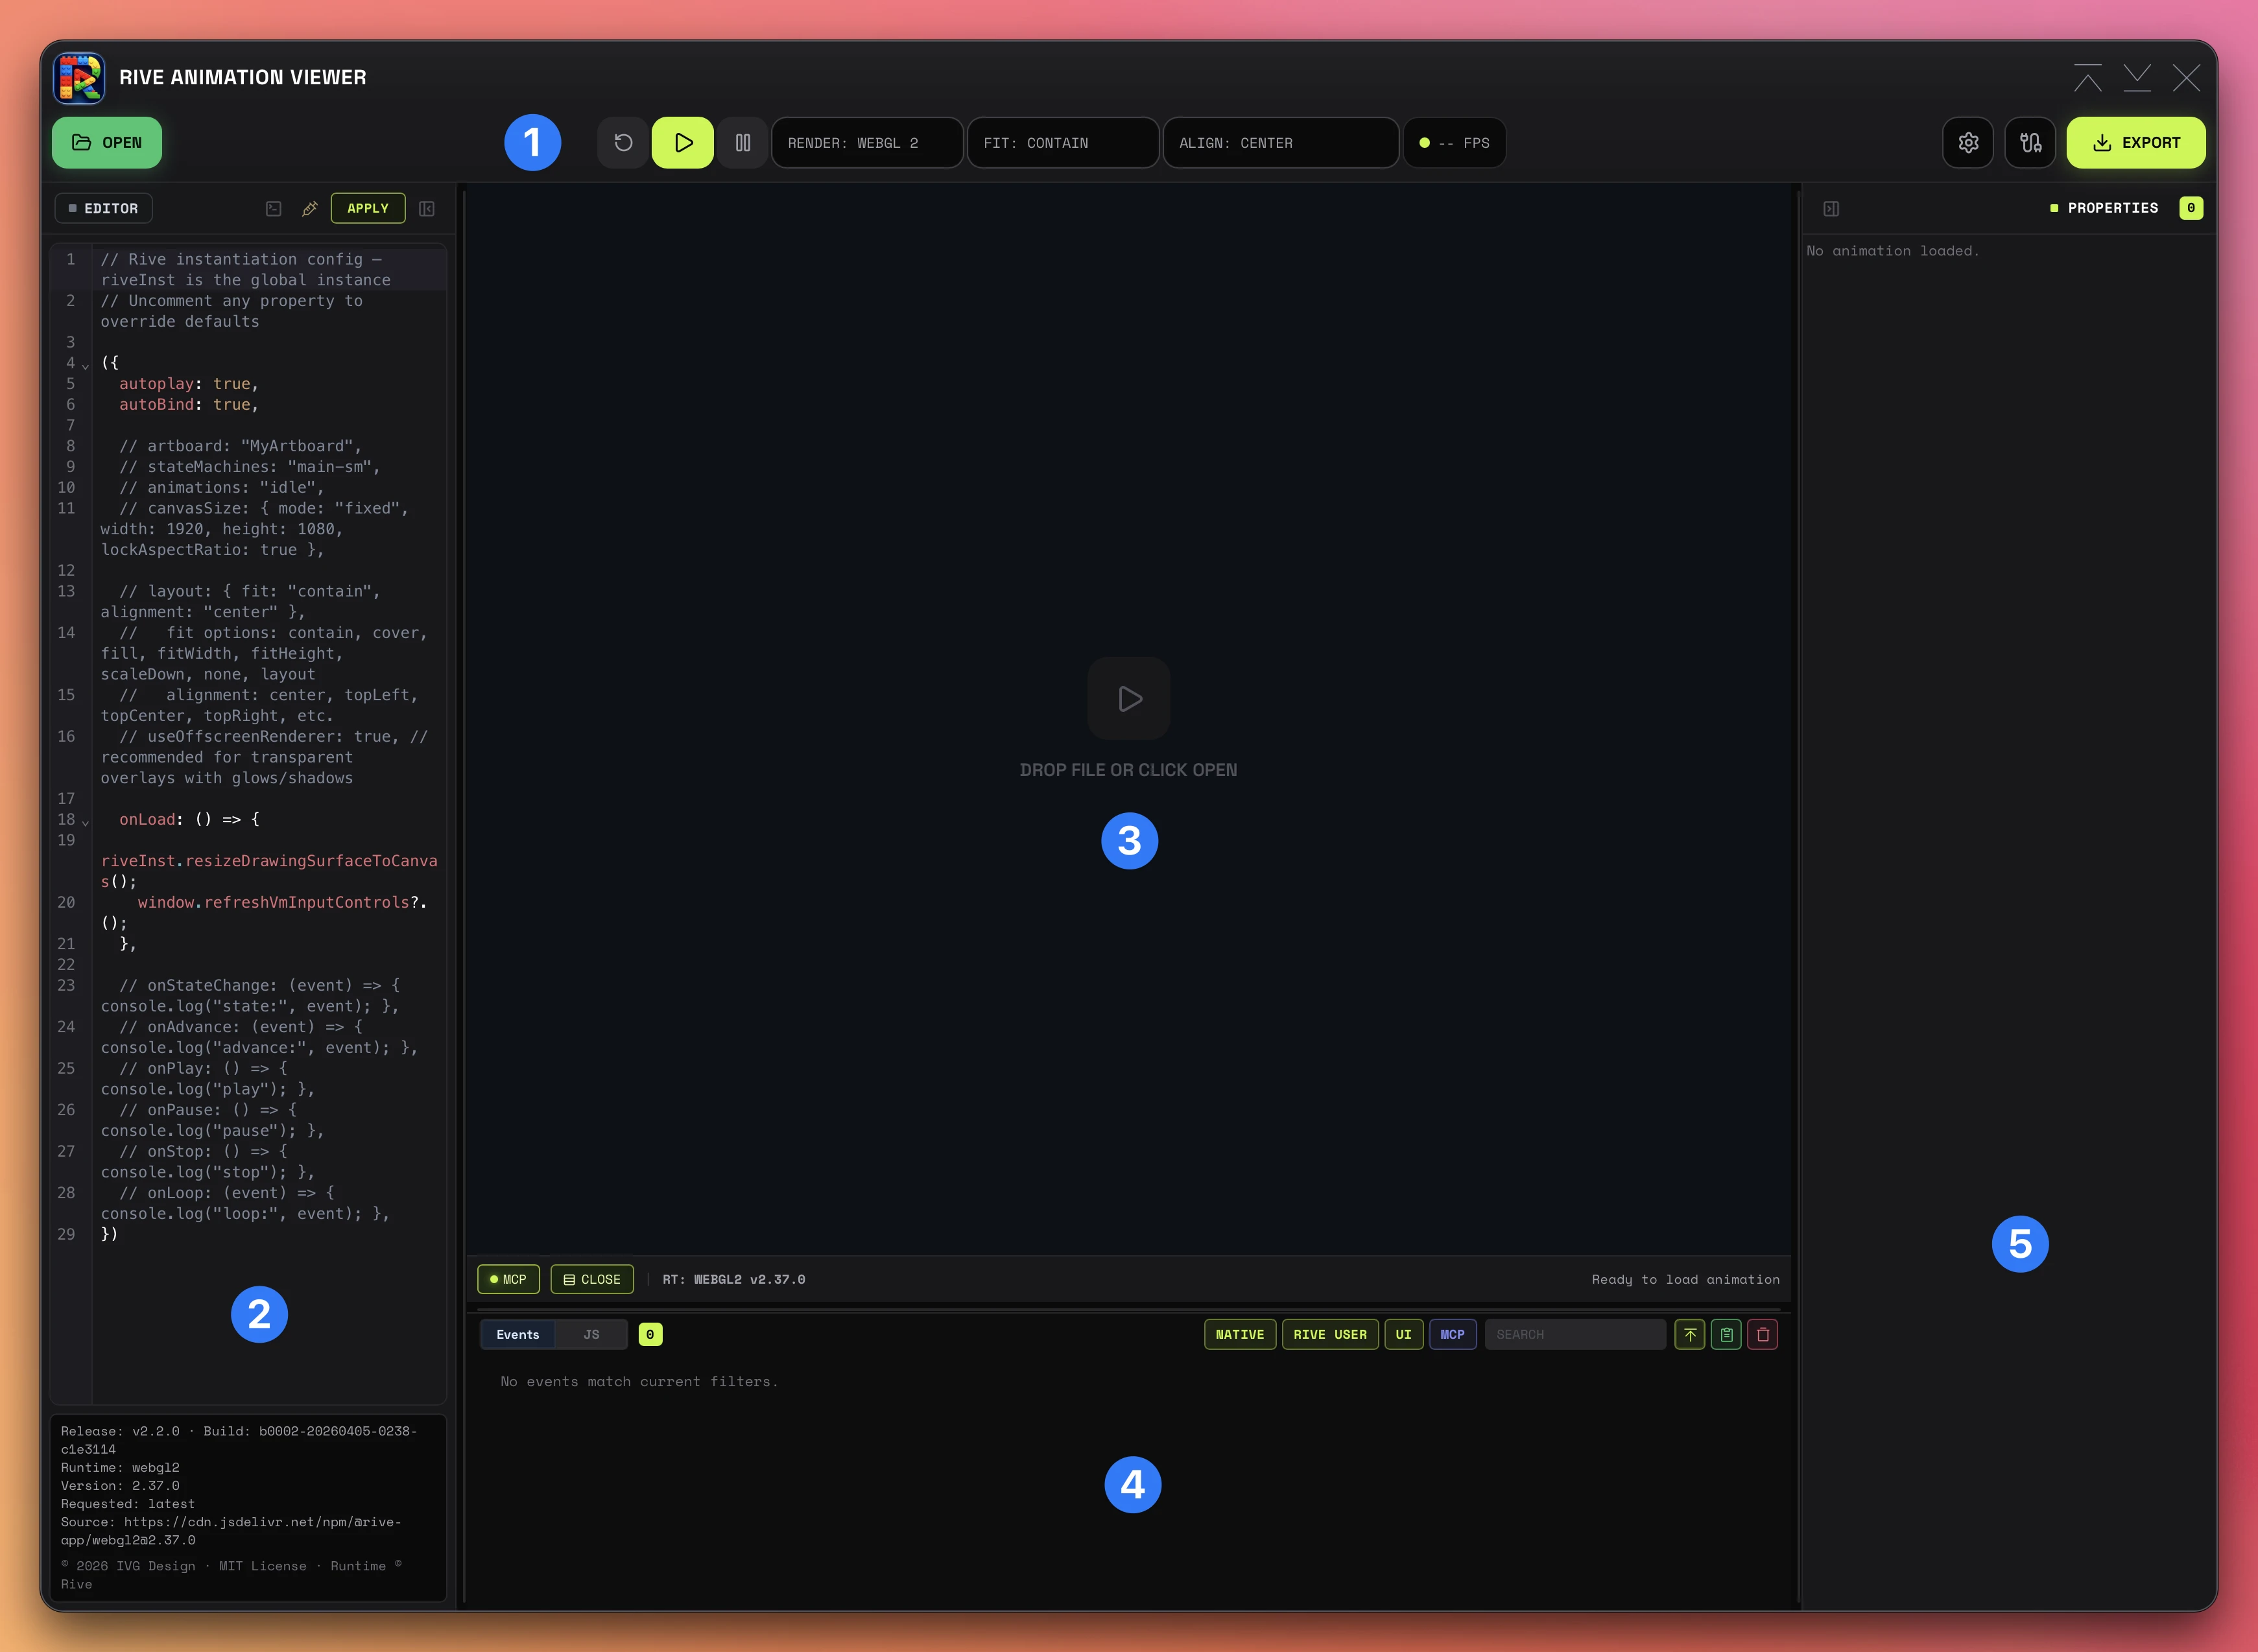Click the 'Requested: latest' info line

coord(128,1503)
